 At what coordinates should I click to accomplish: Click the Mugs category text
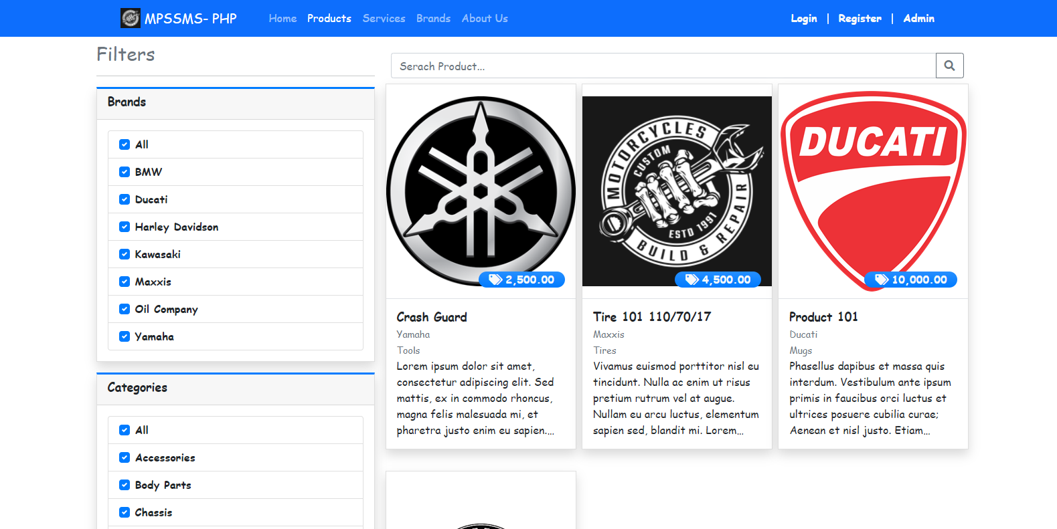coord(801,350)
